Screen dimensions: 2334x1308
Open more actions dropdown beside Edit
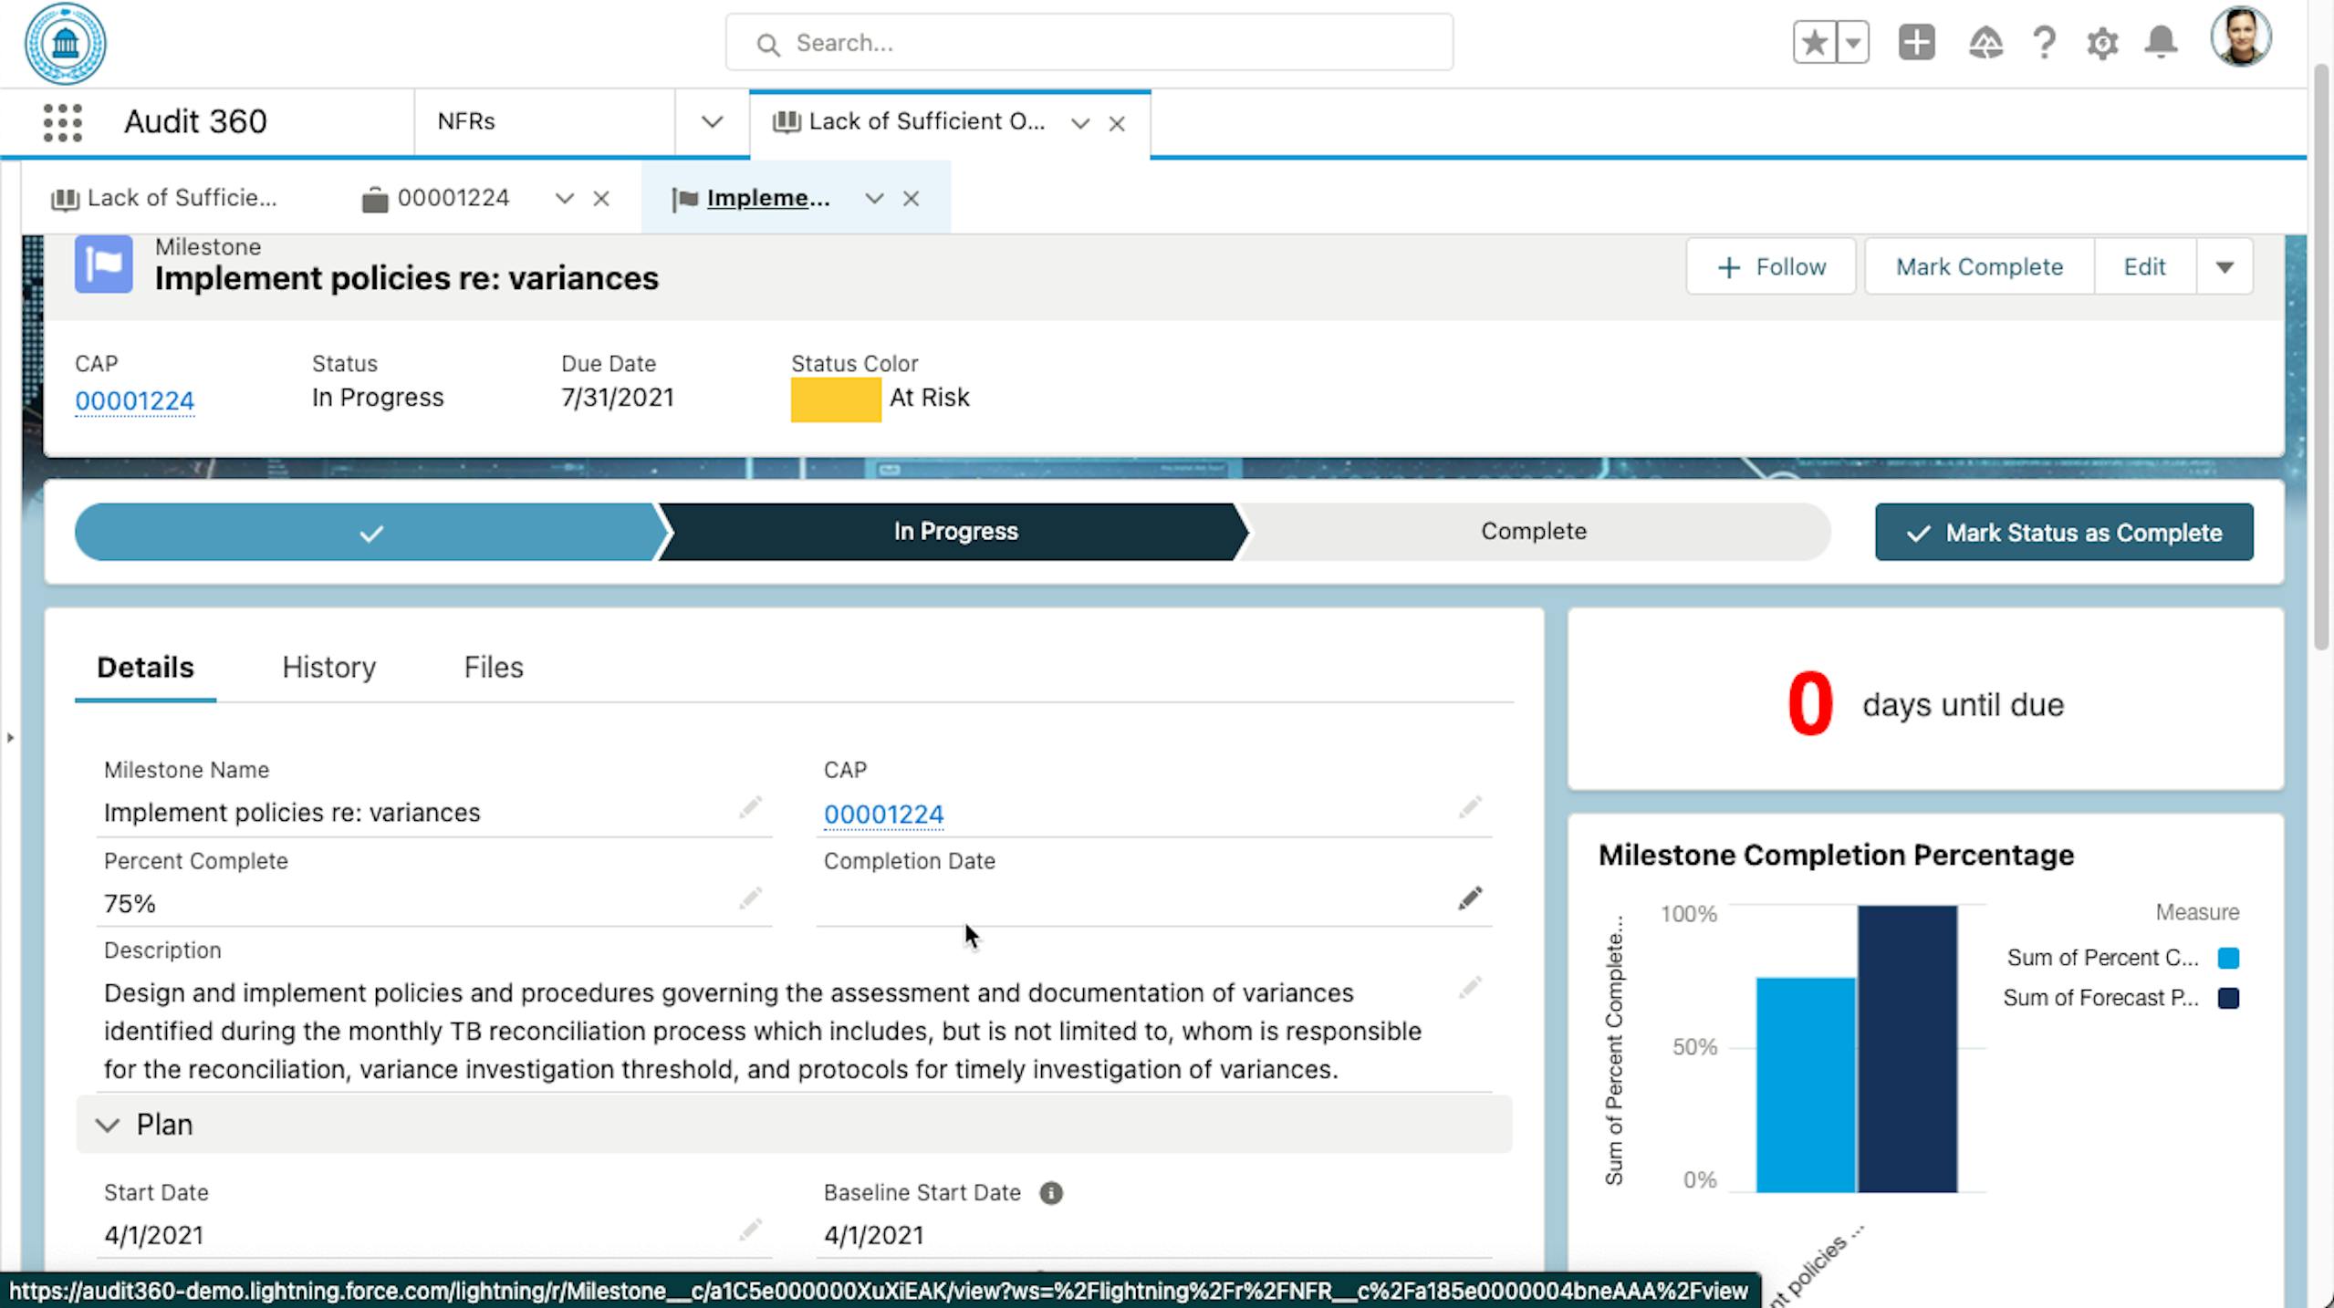click(x=2224, y=267)
